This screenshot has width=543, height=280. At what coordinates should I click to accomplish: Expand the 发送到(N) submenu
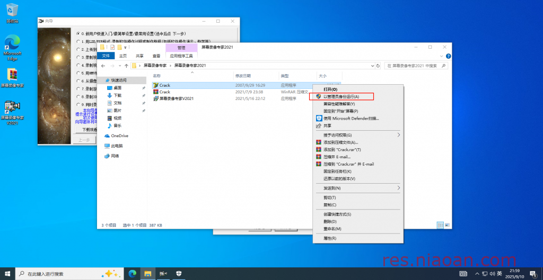[399, 188]
